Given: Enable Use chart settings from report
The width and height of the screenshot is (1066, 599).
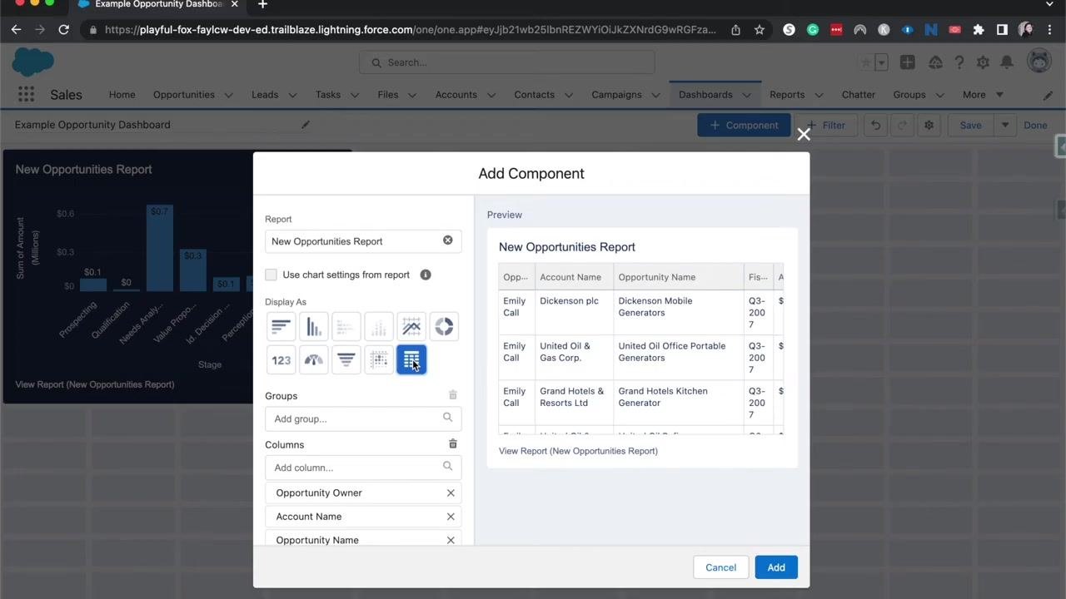Looking at the screenshot, I should point(271,275).
